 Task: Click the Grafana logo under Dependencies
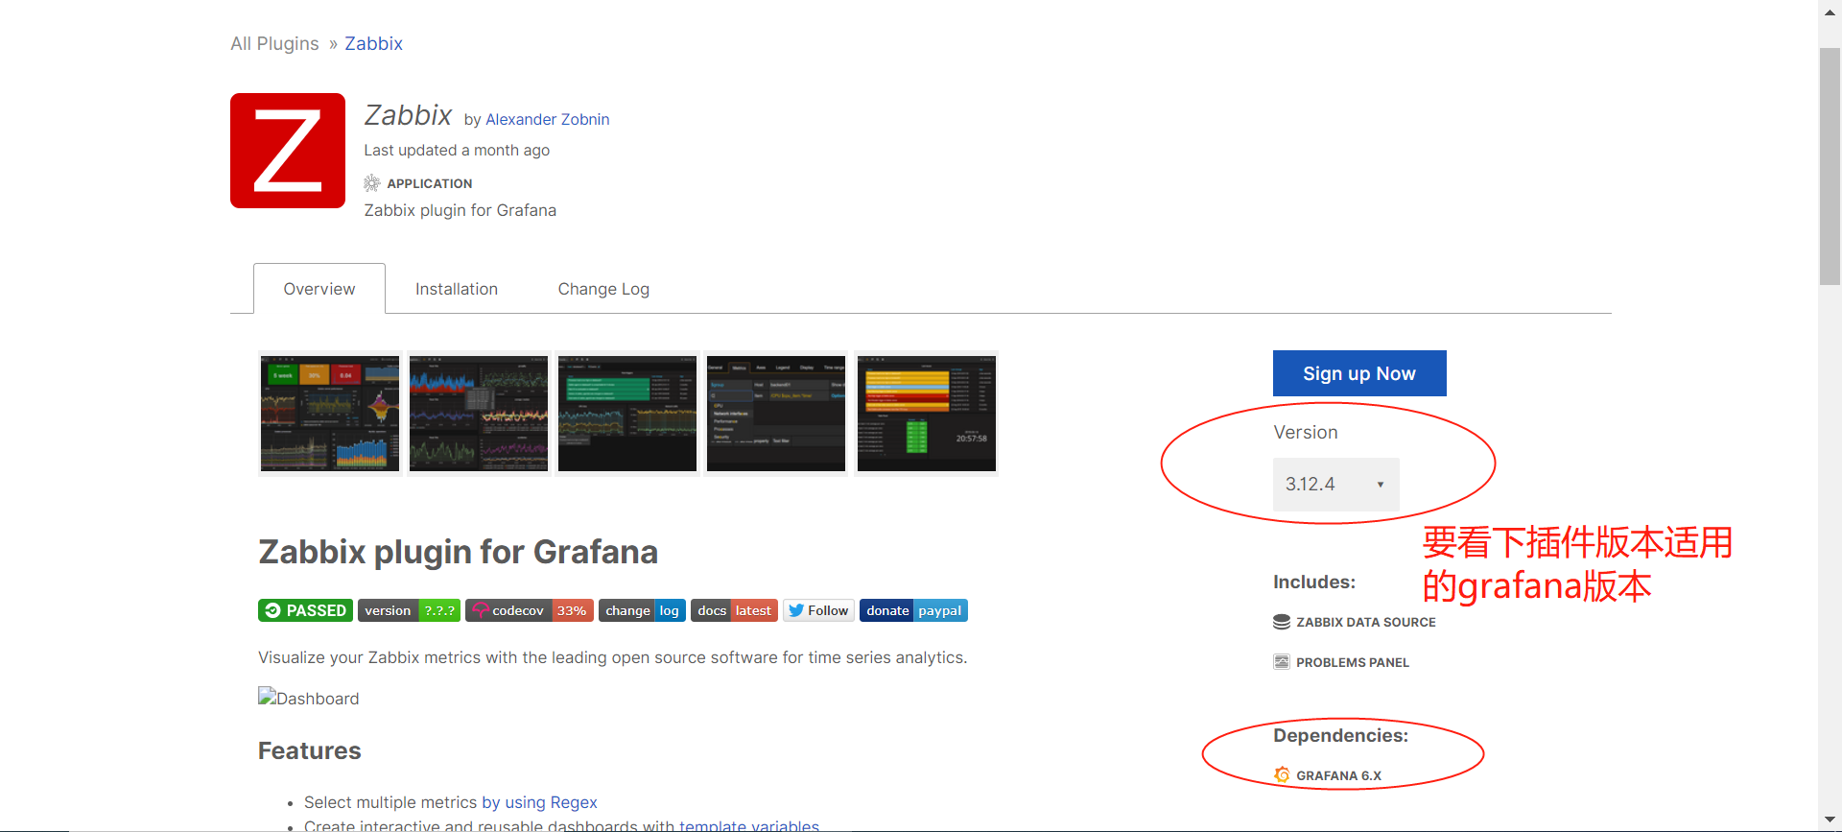tap(1282, 775)
